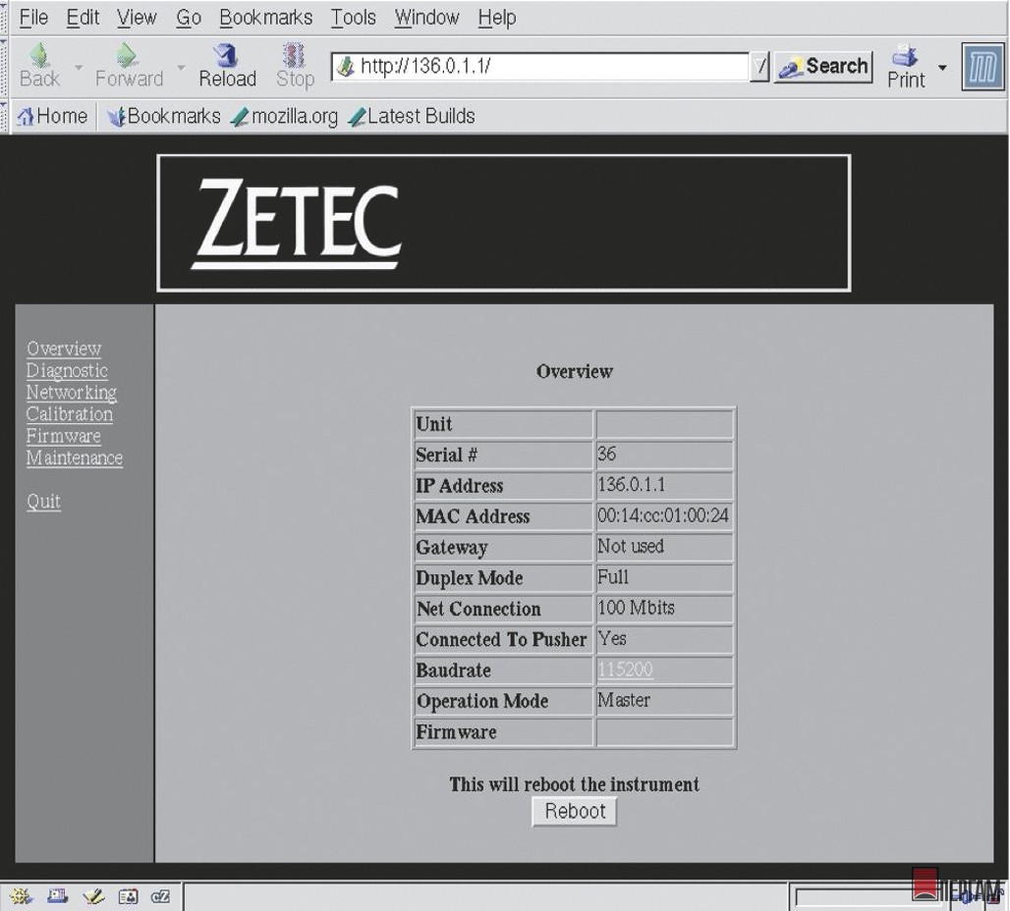
Task: Click the "Operation Mode" row label
Action: [x=482, y=701]
